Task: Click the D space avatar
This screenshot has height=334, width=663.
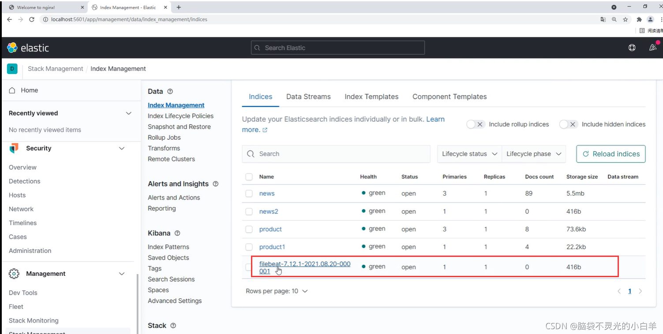Action: (x=12, y=69)
